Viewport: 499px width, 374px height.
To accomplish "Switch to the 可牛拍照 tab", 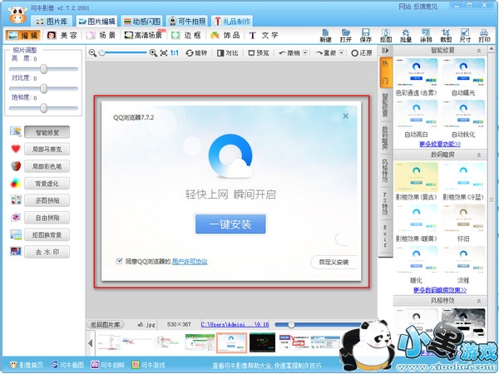I will [x=187, y=22].
